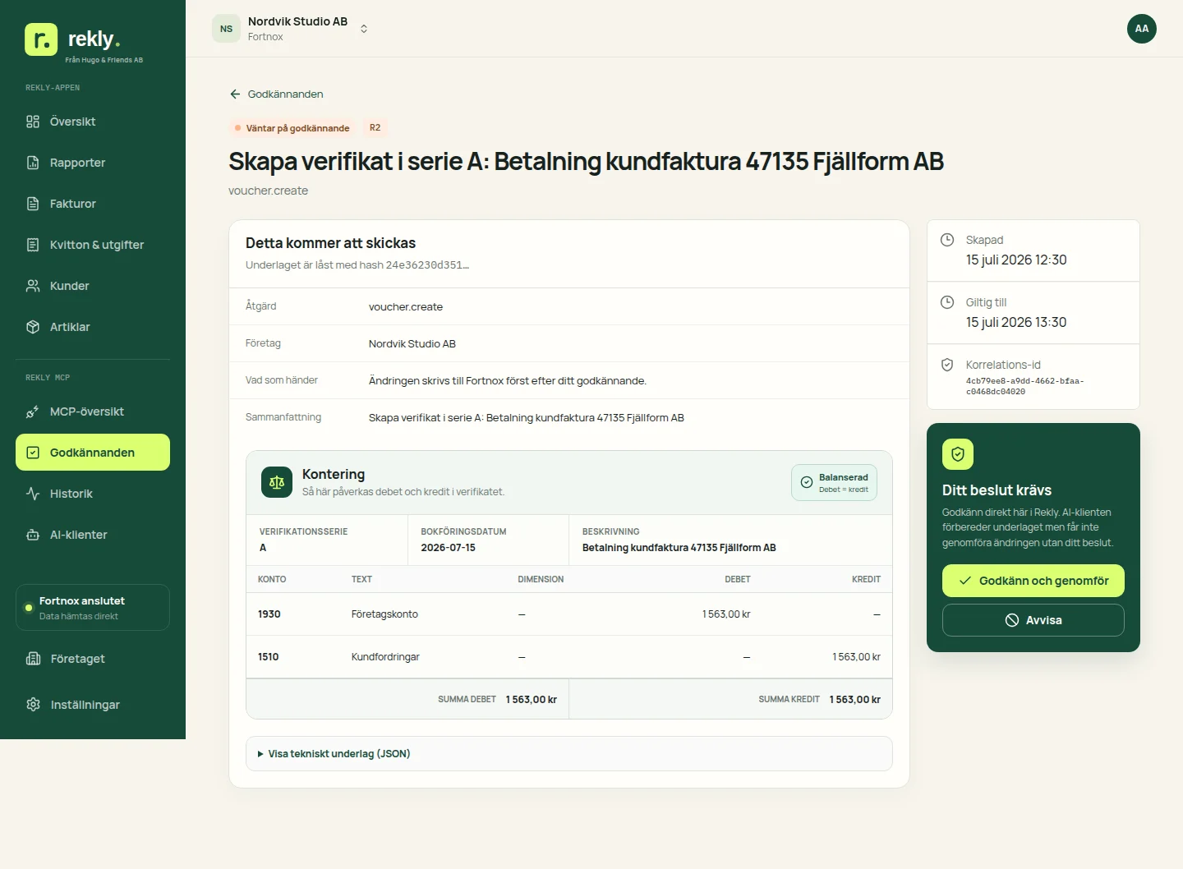Image resolution: width=1183 pixels, height=869 pixels.
Task: Open Fakturor in the sidebar
Action: point(93,204)
